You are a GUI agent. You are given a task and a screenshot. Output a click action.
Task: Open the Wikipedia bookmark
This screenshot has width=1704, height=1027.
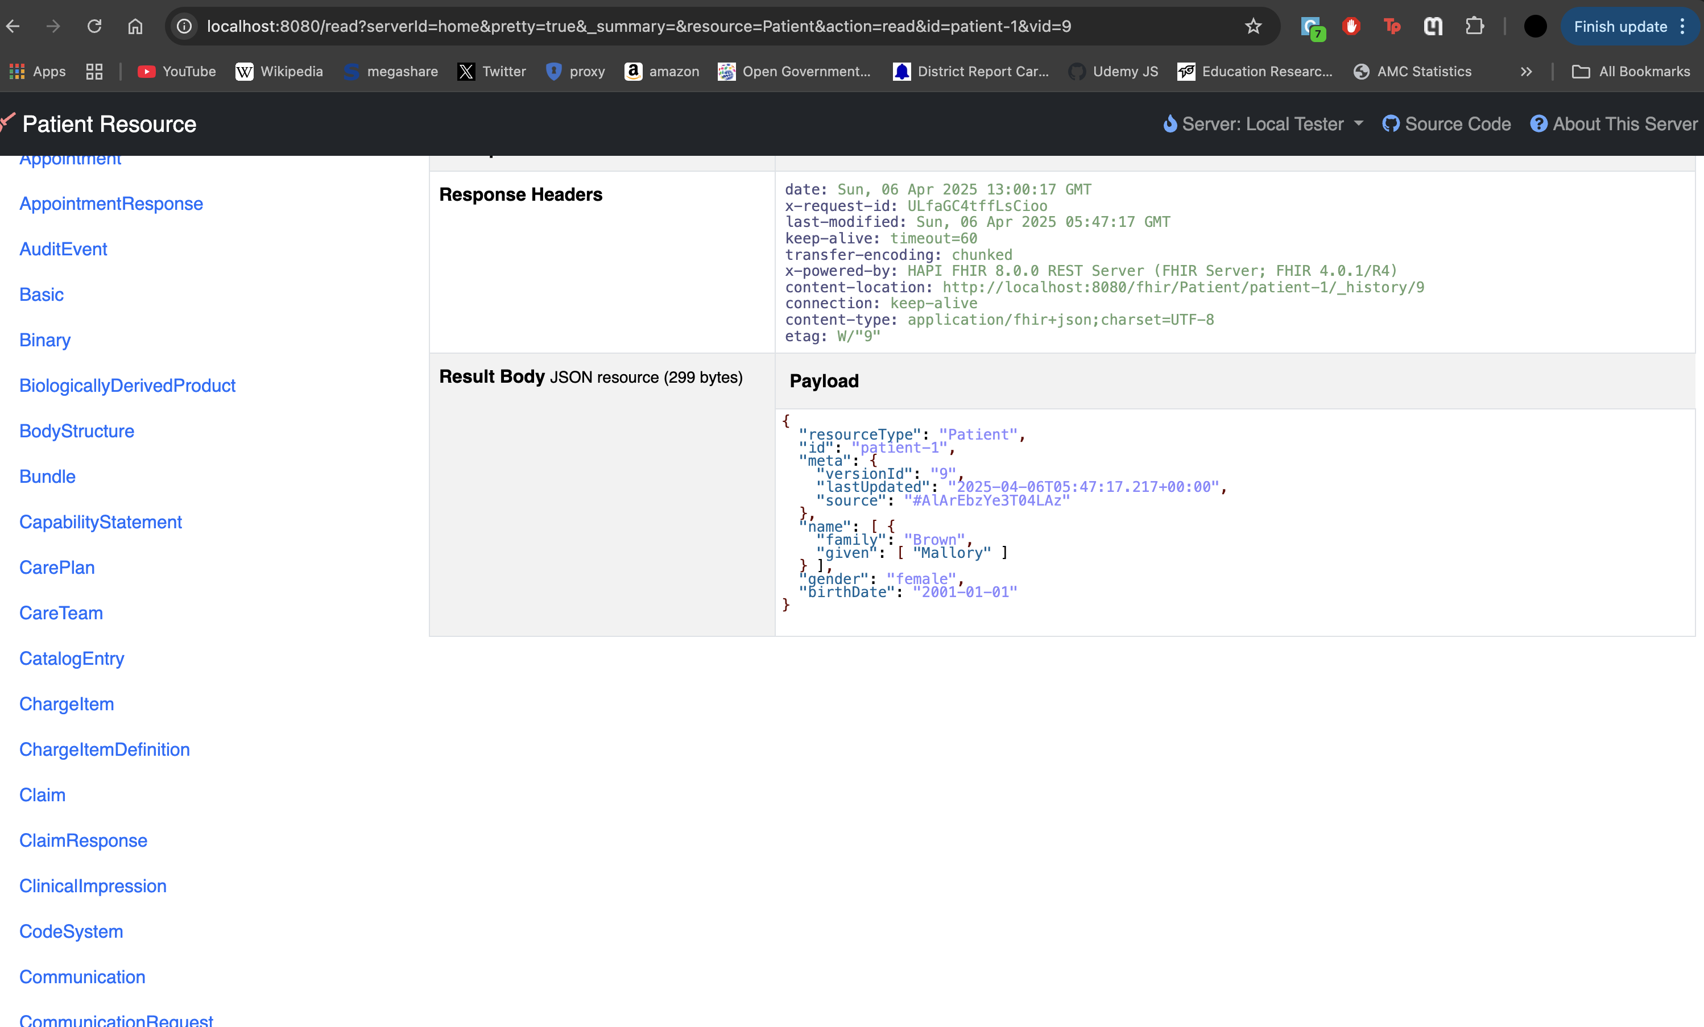coord(279,71)
